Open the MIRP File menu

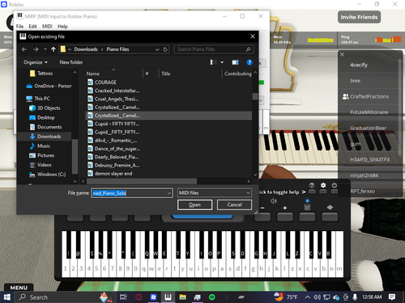(19, 27)
